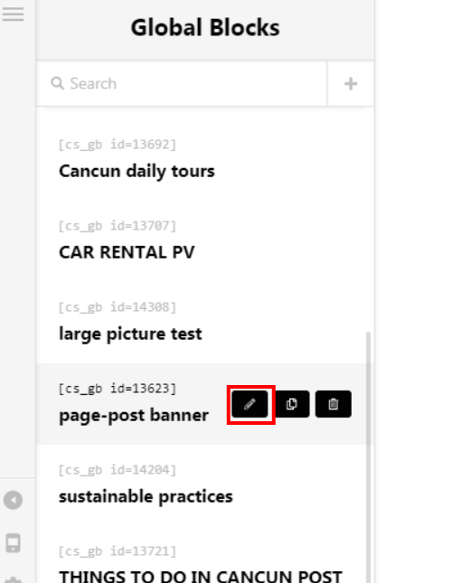Open the hamburger menu icon
This screenshot has width=462, height=583.
(x=13, y=14)
